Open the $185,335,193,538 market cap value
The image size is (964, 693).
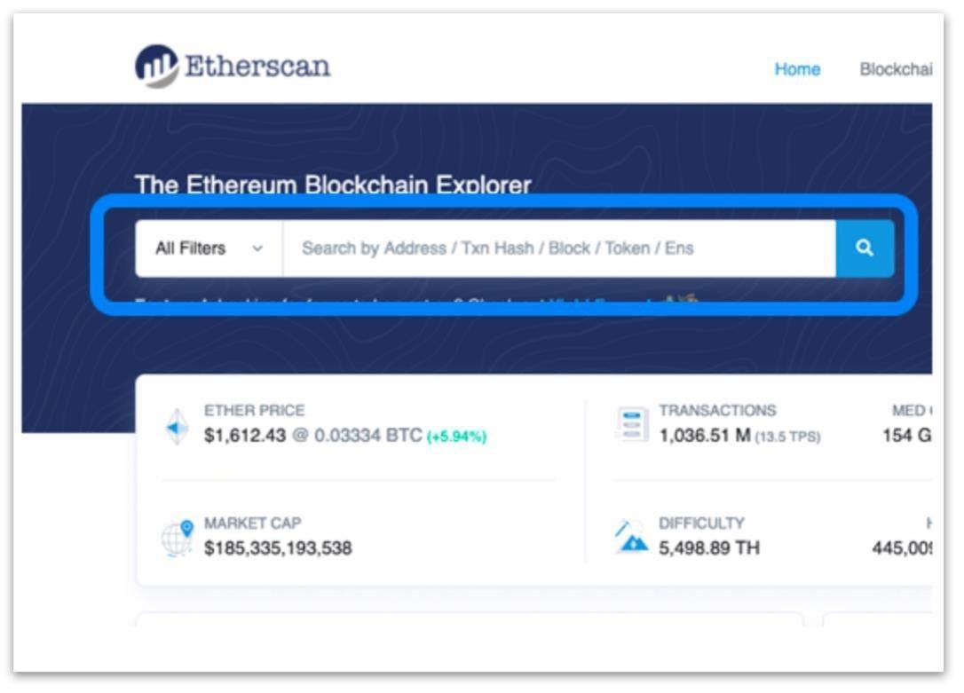click(278, 548)
